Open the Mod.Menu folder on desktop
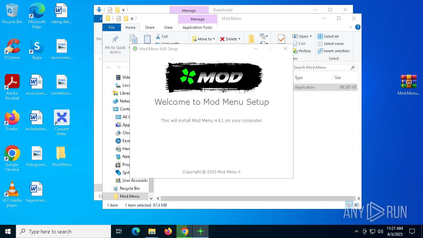The image size is (423, 238). coord(61,156)
